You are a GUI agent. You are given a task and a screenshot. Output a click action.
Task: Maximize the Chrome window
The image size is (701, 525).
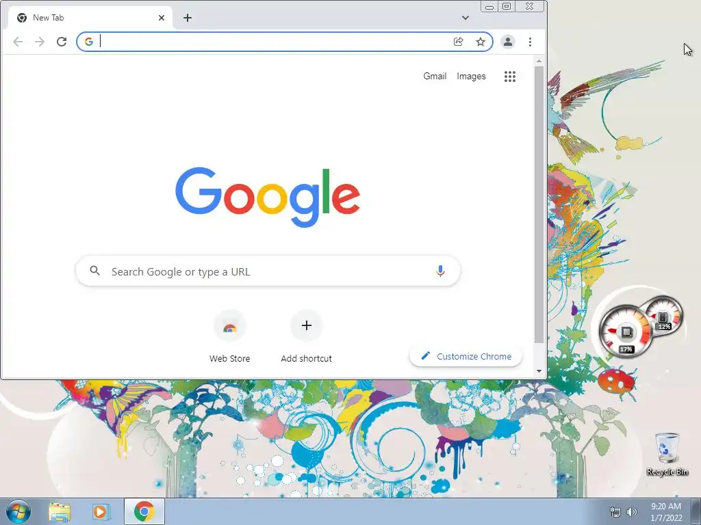pos(507,6)
